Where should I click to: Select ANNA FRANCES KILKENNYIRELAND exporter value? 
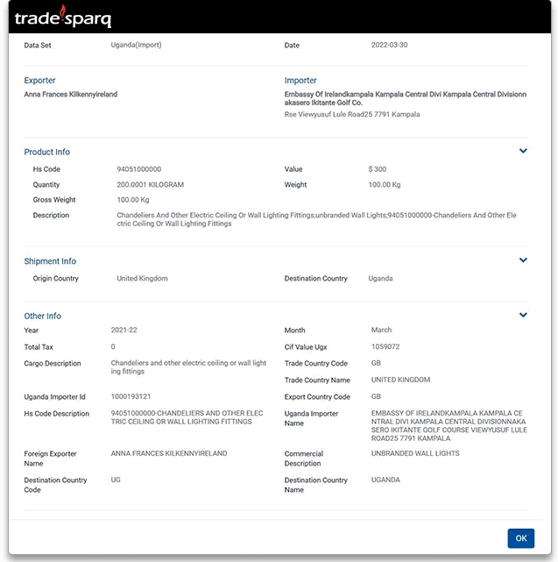pos(169,453)
